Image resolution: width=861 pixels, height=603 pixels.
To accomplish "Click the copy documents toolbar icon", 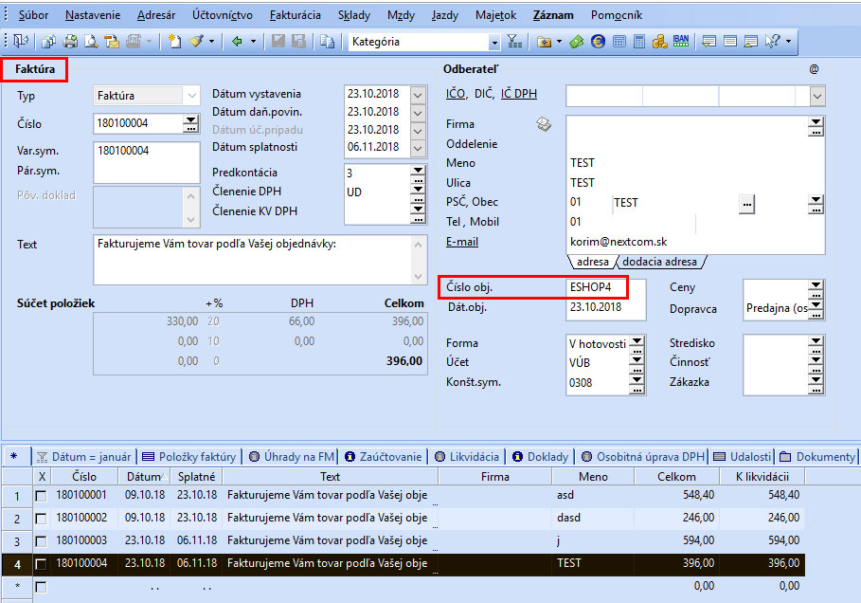I will 49,41.
